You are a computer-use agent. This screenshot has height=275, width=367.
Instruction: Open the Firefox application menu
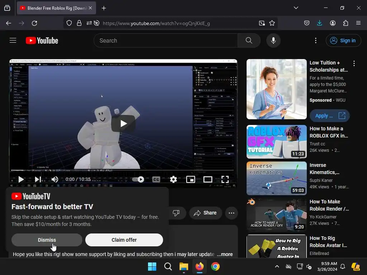point(358,23)
